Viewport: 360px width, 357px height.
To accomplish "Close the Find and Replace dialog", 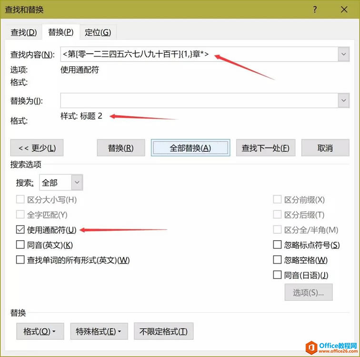I will click(x=344, y=10).
